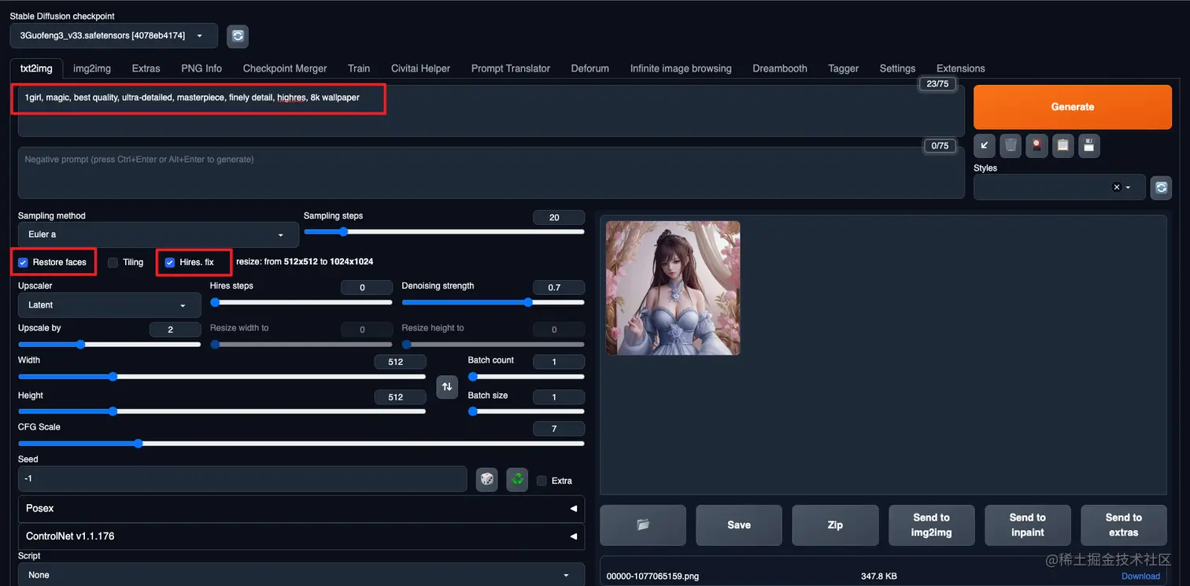Click the Seed input field
The image size is (1190, 586).
point(242,478)
